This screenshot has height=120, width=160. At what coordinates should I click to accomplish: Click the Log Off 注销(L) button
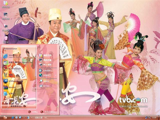point(33,112)
